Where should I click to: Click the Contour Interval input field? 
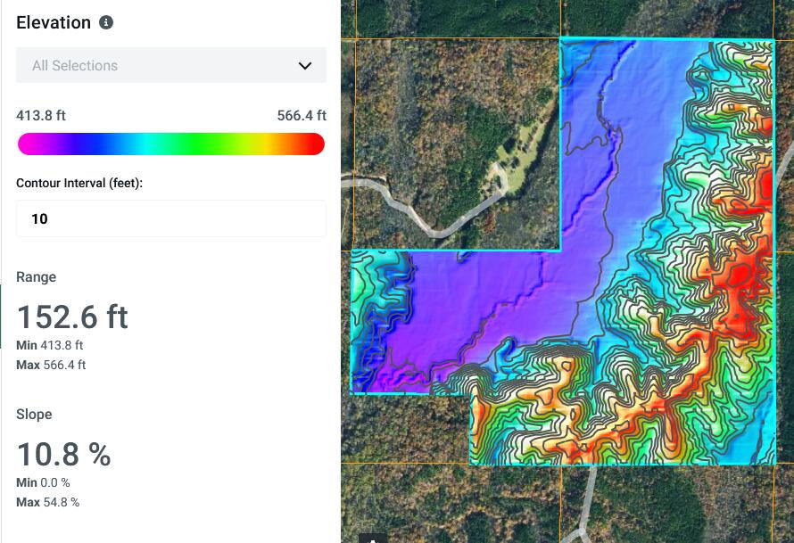tap(171, 218)
